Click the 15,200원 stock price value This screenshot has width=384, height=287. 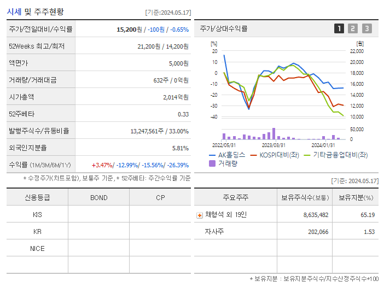pyautogui.click(x=129, y=30)
